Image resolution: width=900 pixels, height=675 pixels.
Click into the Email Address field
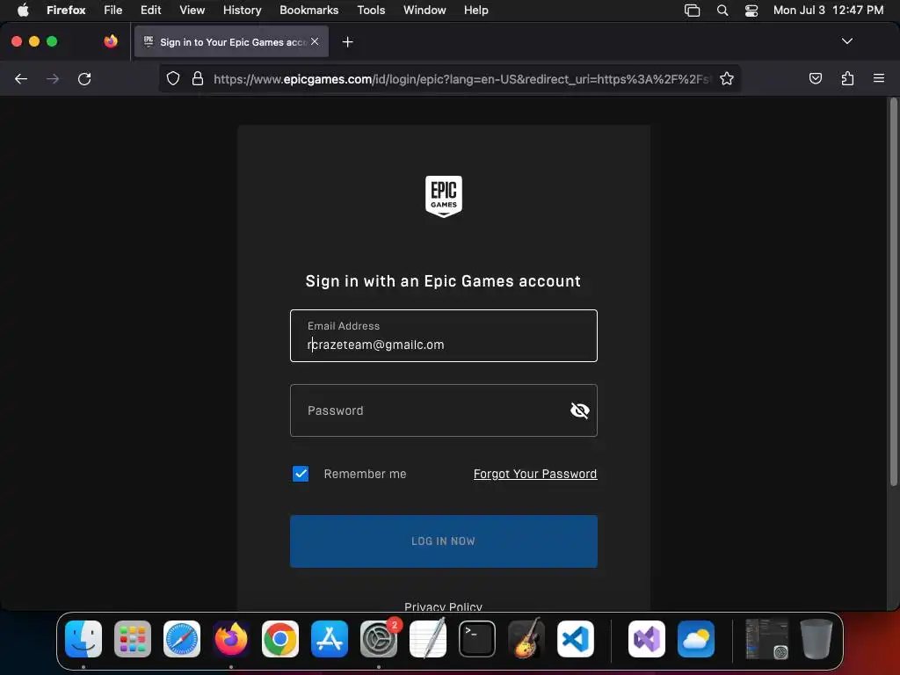pyautogui.click(x=444, y=336)
